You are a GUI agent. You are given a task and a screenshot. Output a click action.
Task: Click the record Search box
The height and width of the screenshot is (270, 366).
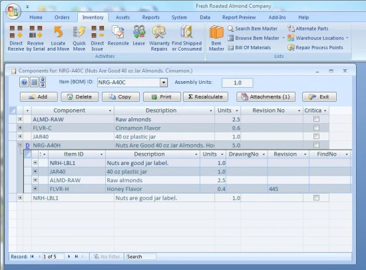point(141,257)
